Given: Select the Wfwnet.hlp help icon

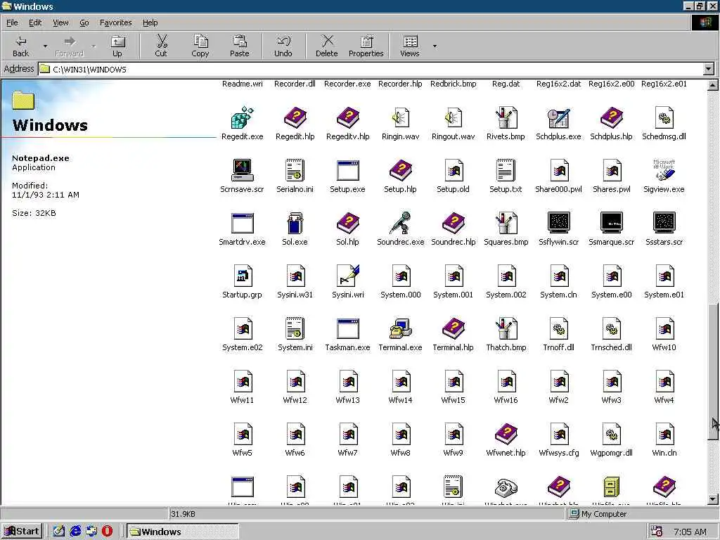Looking at the screenshot, I should 506,435.
